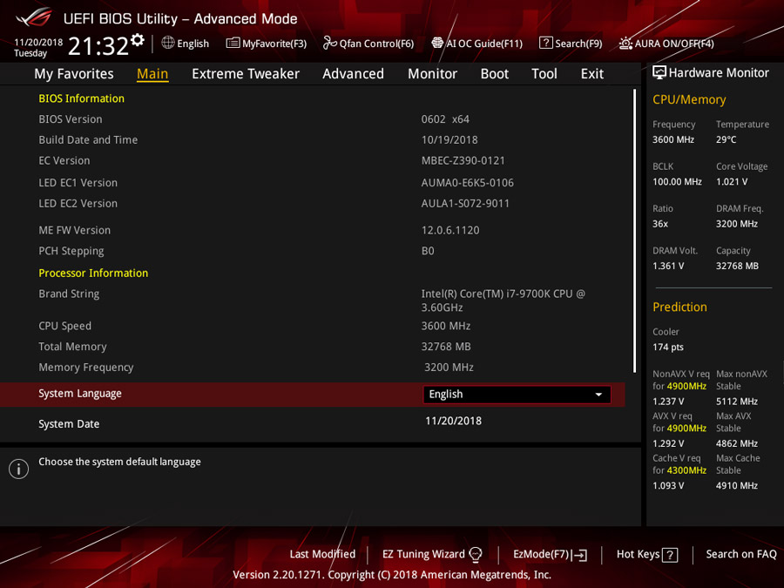784x588 pixels.
Task: Click the Search question-mark icon
Action: (x=546, y=43)
